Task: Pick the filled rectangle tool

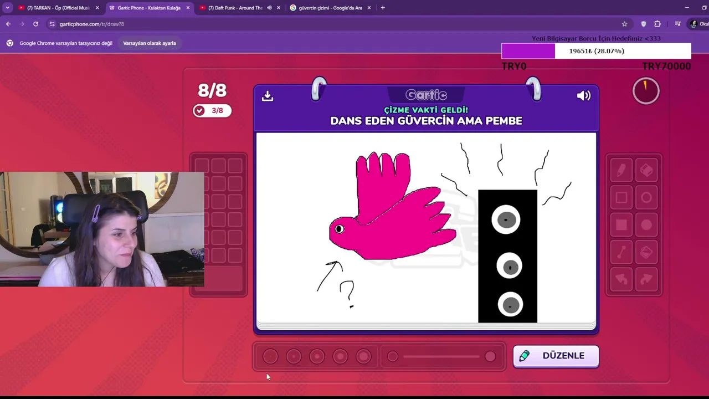Action: click(621, 225)
